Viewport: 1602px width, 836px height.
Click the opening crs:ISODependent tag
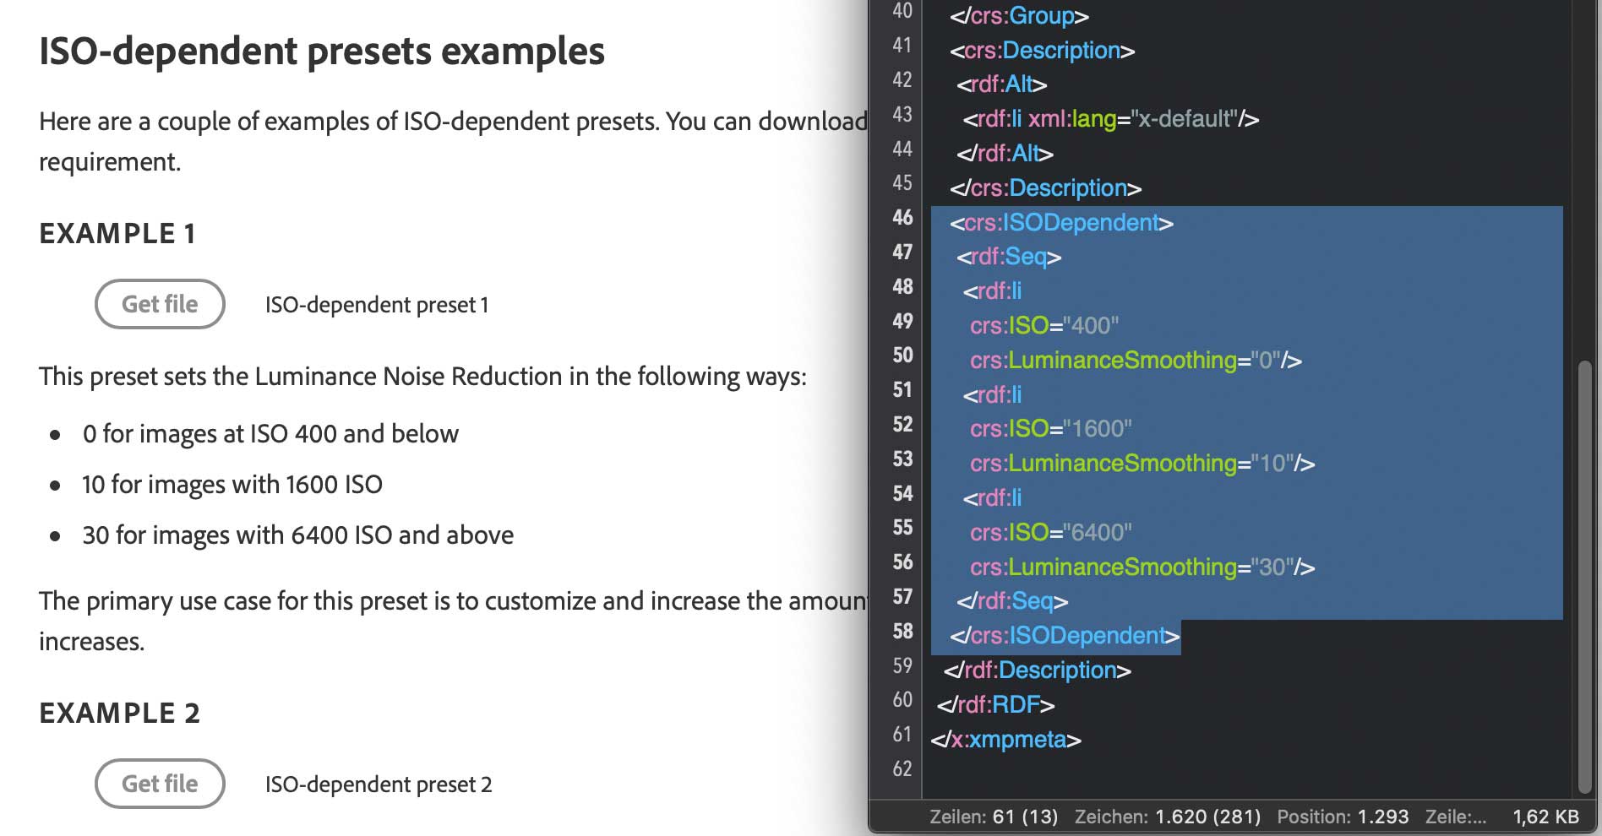pos(1061,223)
